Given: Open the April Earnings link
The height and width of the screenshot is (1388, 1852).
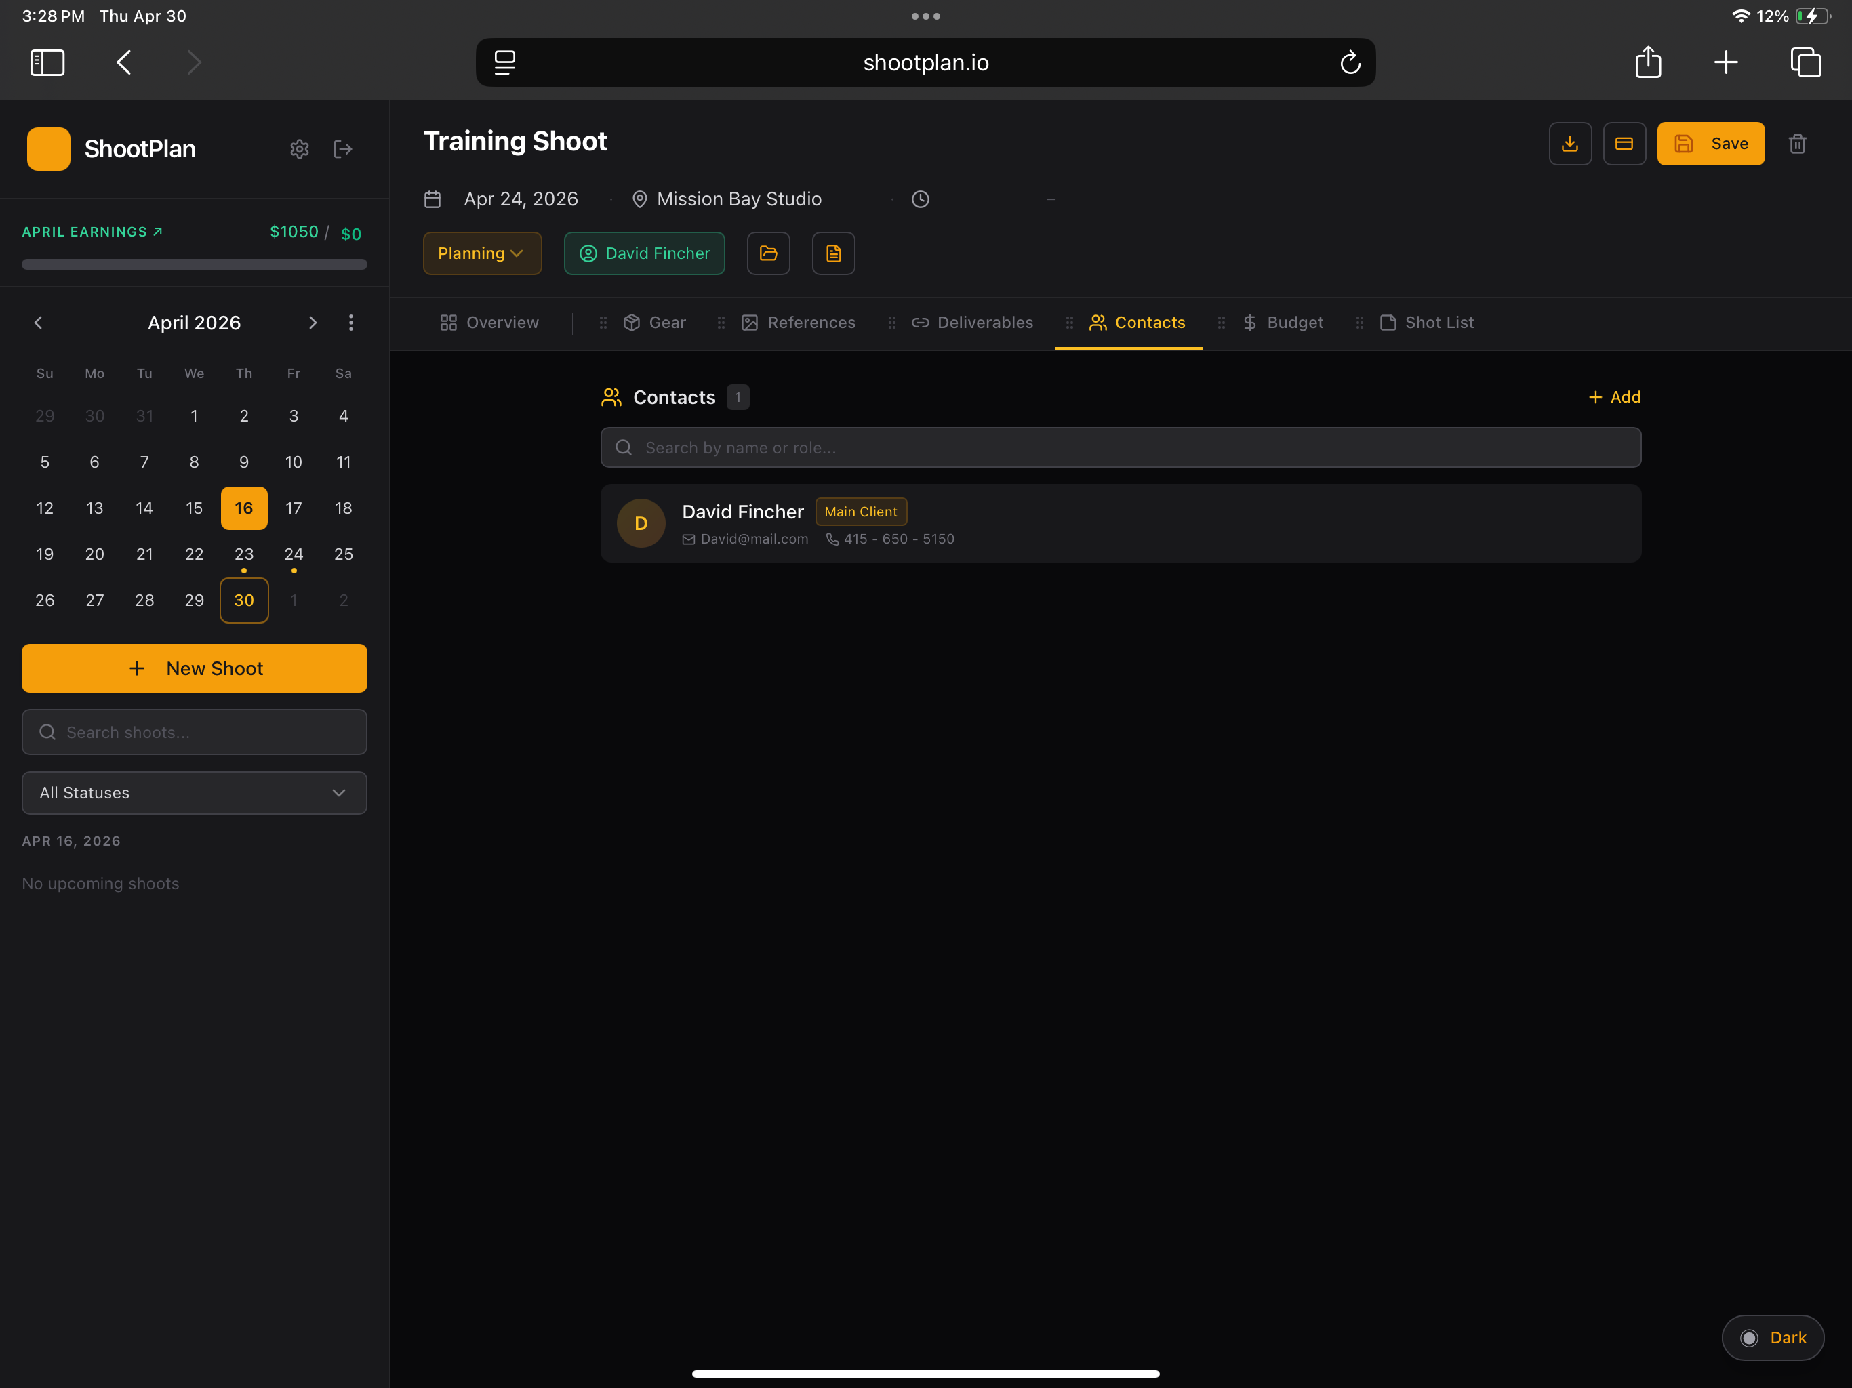Looking at the screenshot, I should [x=92, y=232].
